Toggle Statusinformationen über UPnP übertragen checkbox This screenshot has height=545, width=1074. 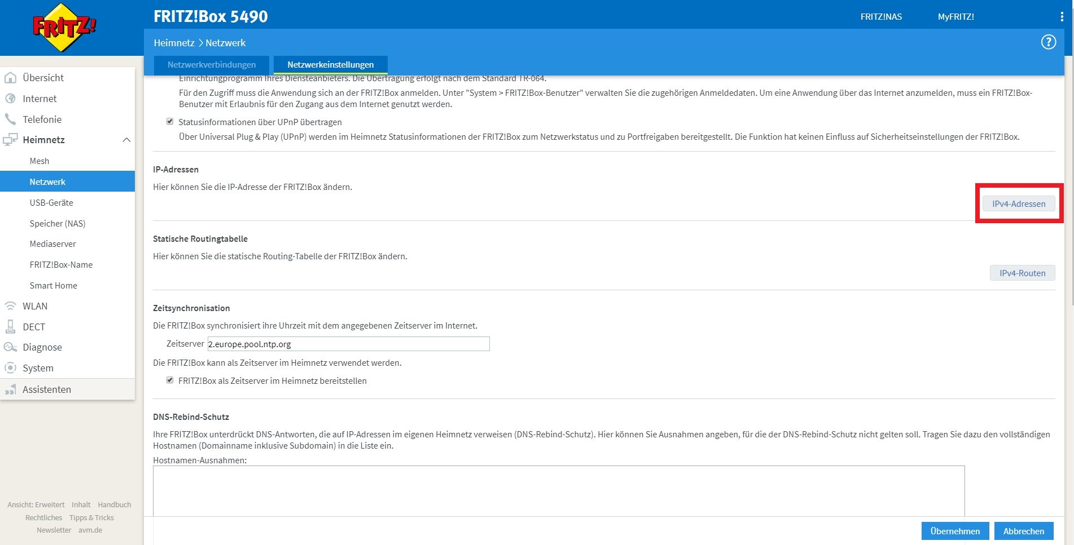pyautogui.click(x=170, y=122)
